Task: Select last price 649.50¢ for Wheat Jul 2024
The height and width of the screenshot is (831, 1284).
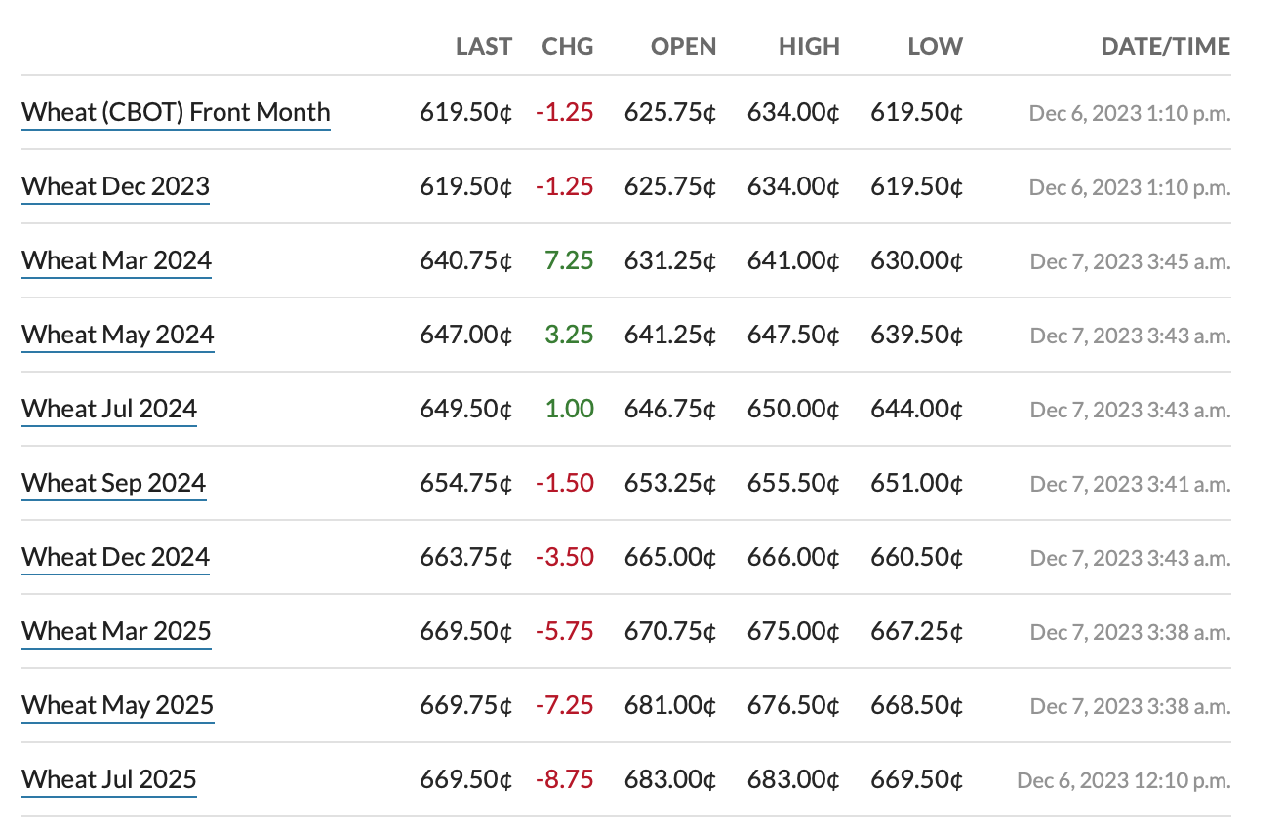Action: [466, 410]
